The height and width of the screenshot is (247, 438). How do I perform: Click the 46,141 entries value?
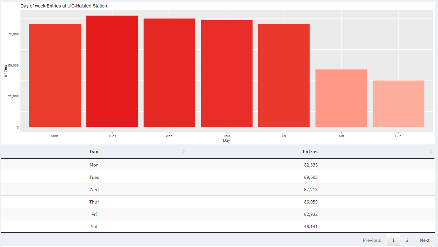point(311,227)
